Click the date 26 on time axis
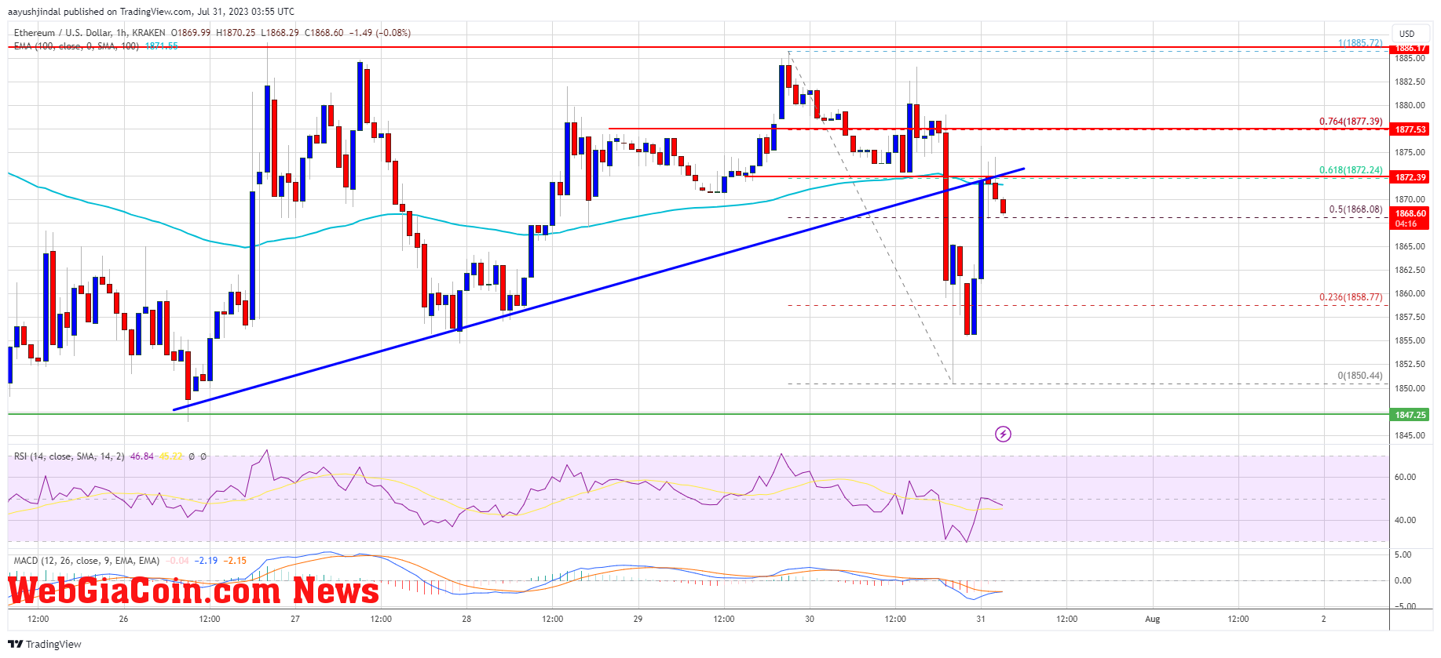Image resolution: width=1441 pixels, height=658 pixels. pos(123,619)
